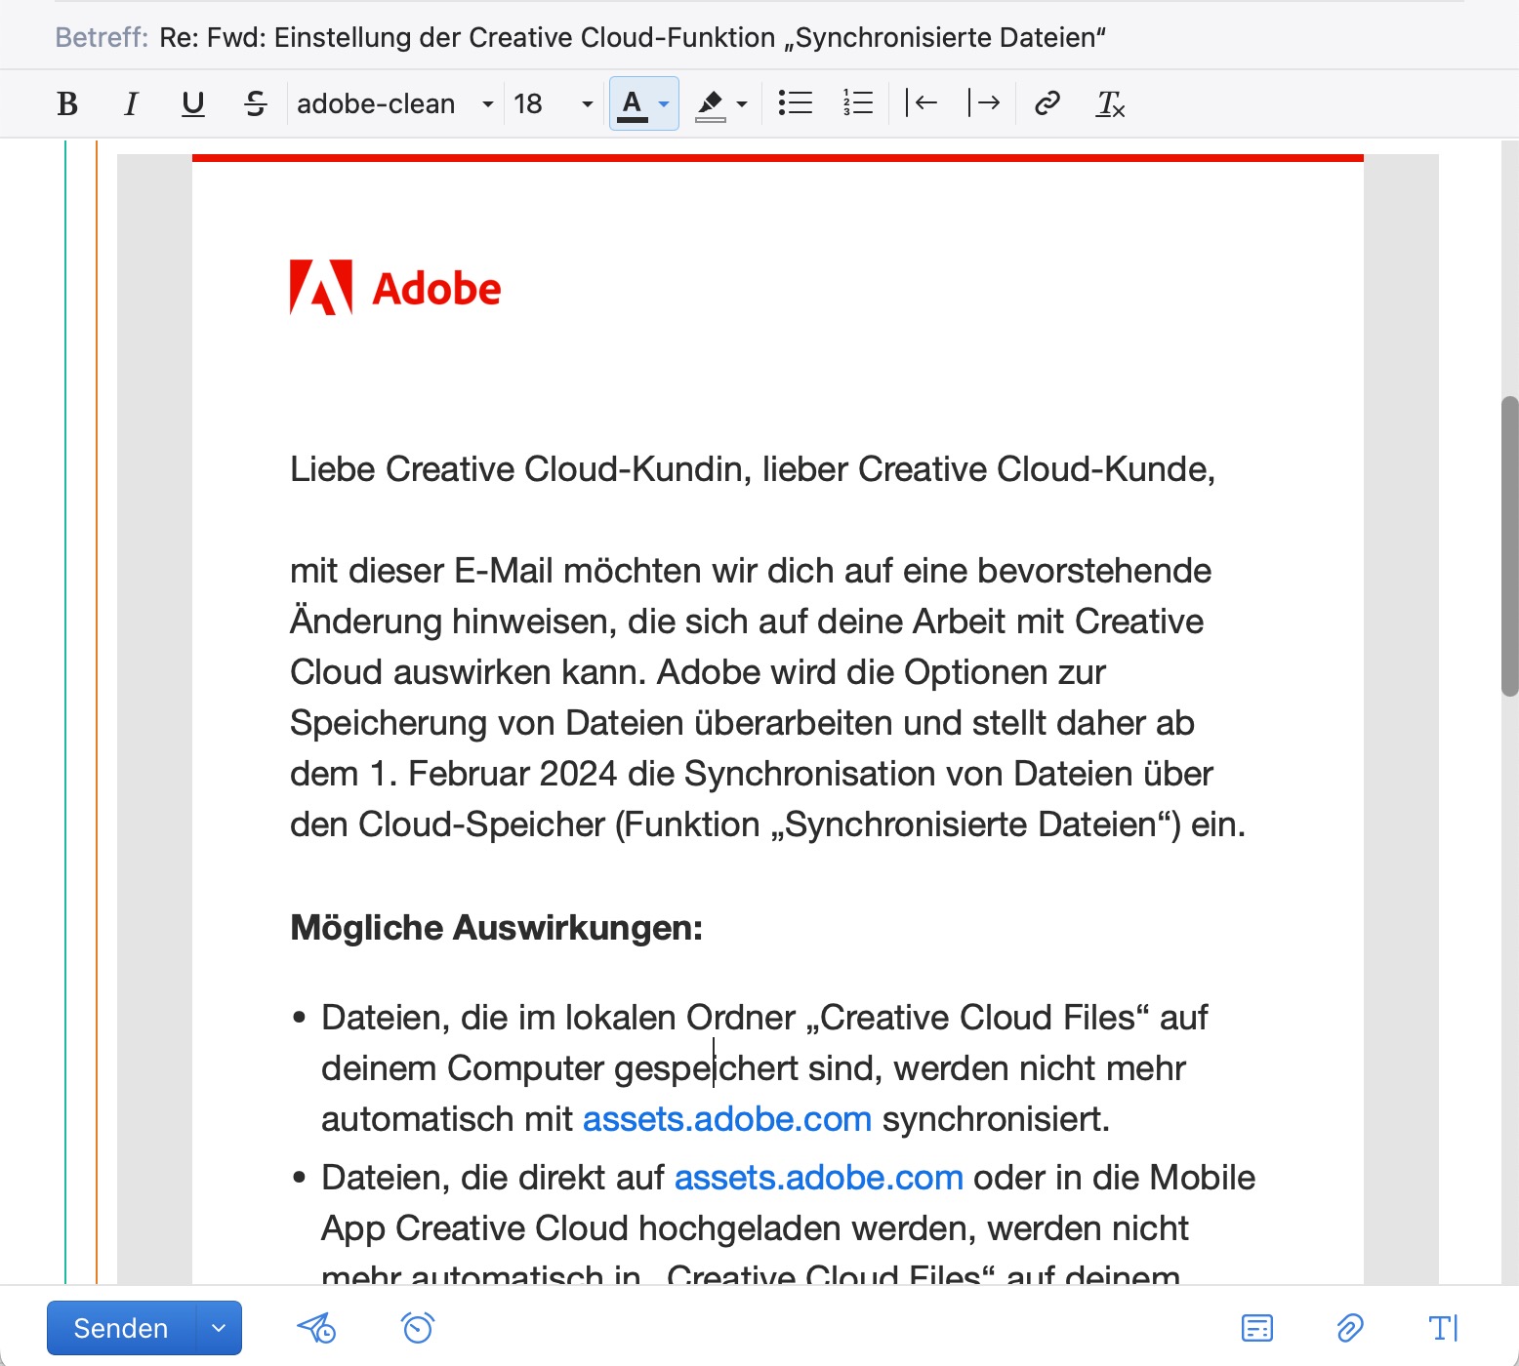1519x1366 pixels.
Task: Increase text indent
Action: click(x=984, y=103)
